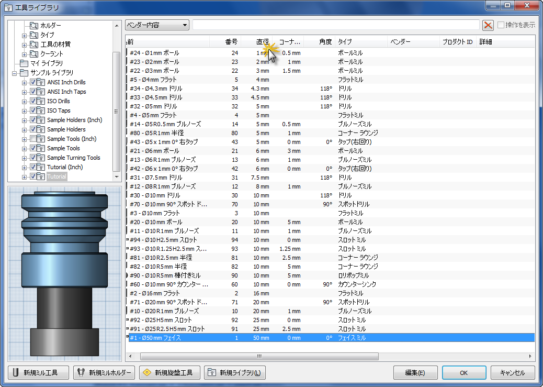This screenshot has height=387, width=543.
Task: Click the ANSI Inch Drills library icon
Action: [41, 82]
